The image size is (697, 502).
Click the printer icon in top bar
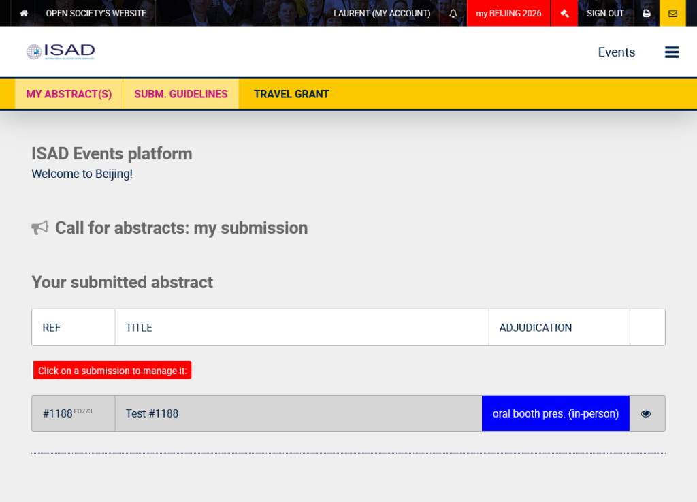(x=647, y=14)
